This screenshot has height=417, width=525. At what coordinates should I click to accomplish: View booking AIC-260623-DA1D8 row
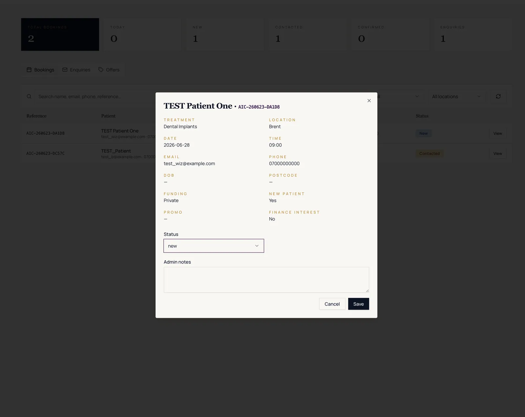[x=497, y=133]
